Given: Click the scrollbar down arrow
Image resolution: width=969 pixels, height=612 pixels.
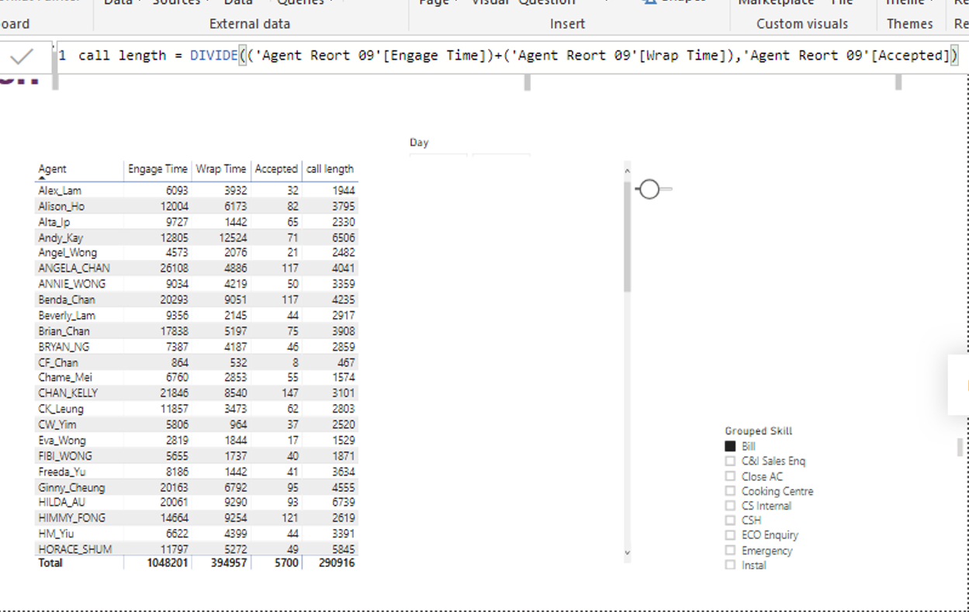Looking at the screenshot, I should tap(628, 554).
